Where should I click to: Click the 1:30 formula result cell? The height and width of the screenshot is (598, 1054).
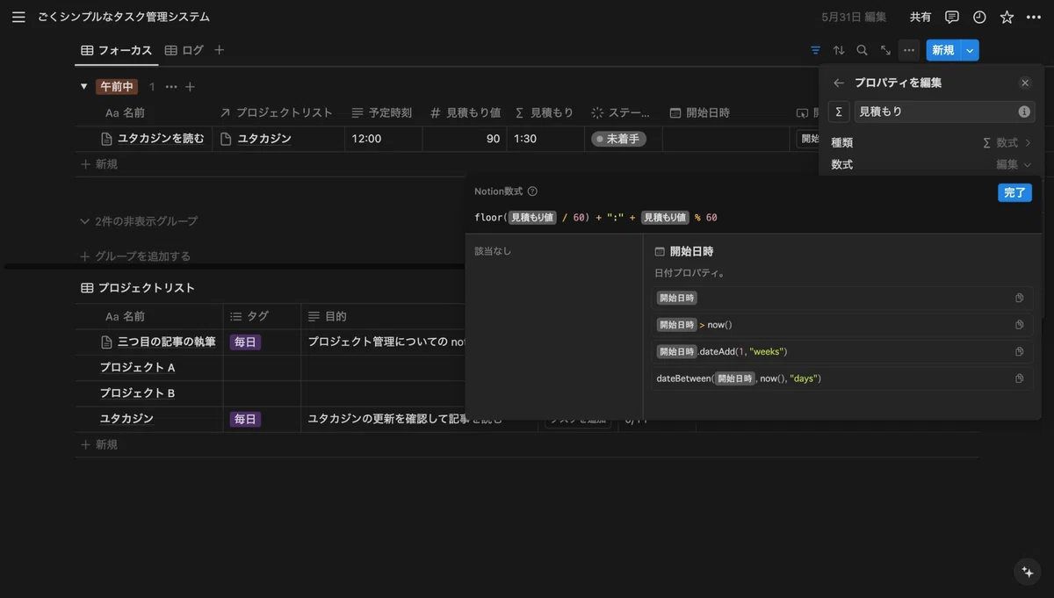[x=545, y=139]
